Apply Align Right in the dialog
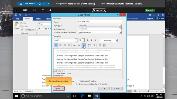The height and width of the screenshot is (99, 177). coord(65,45)
